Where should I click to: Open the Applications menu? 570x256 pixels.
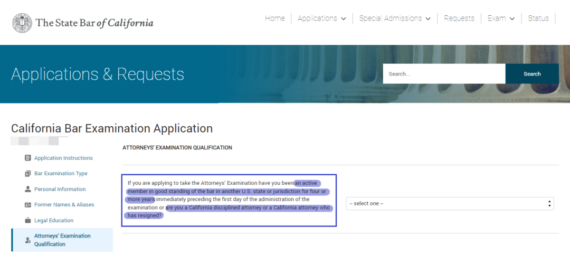pyautogui.click(x=322, y=18)
